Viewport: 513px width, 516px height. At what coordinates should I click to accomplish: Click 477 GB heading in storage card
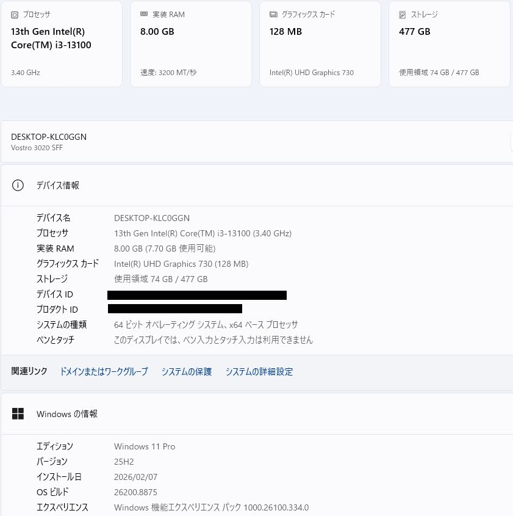point(415,32)
